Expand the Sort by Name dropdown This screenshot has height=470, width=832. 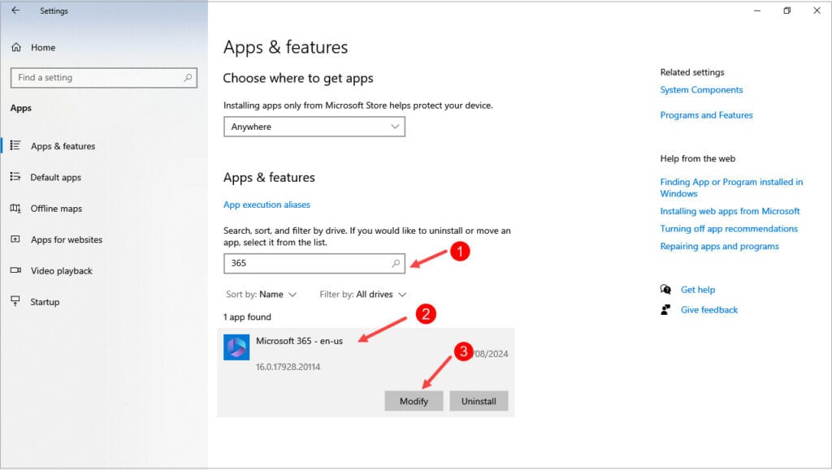click(x=262, y=295)
